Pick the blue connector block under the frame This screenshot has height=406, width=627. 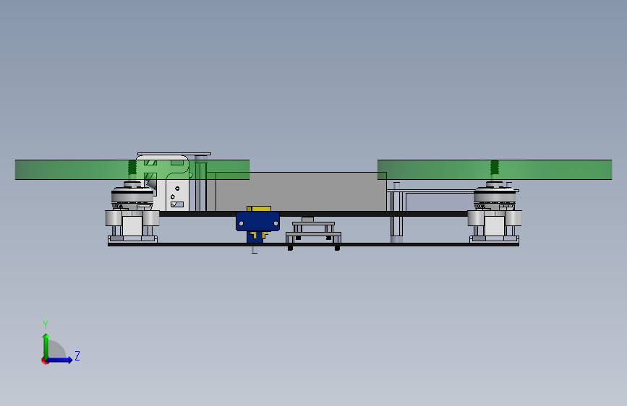tap(257, 221)
